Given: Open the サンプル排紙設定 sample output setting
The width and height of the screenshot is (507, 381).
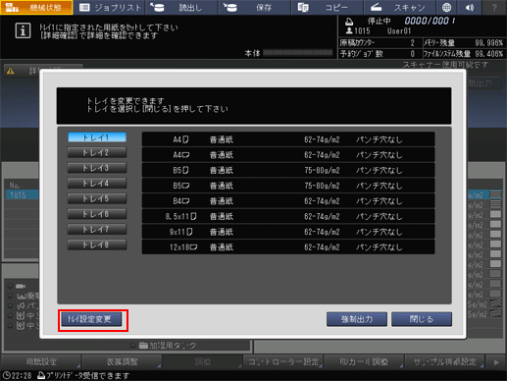Looking at the screenshot, I should 444,361.
